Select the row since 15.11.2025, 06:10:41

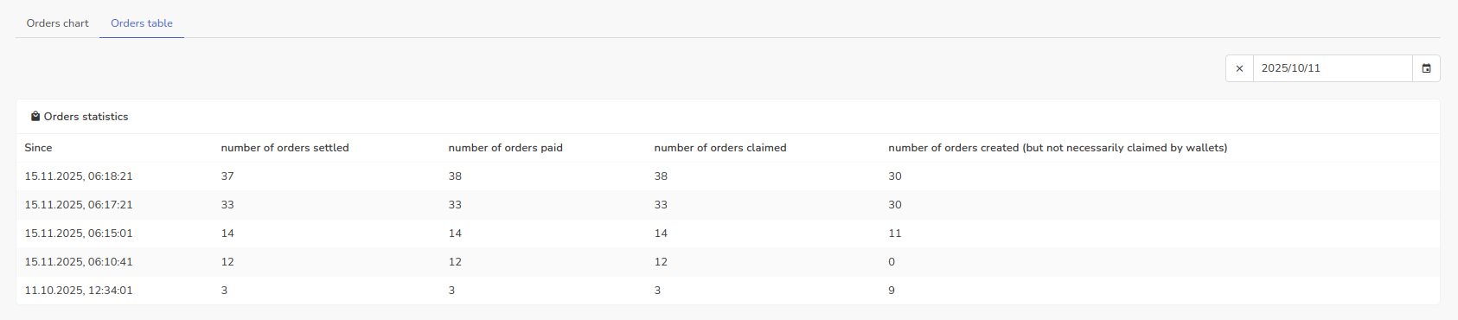click(728, 261)
